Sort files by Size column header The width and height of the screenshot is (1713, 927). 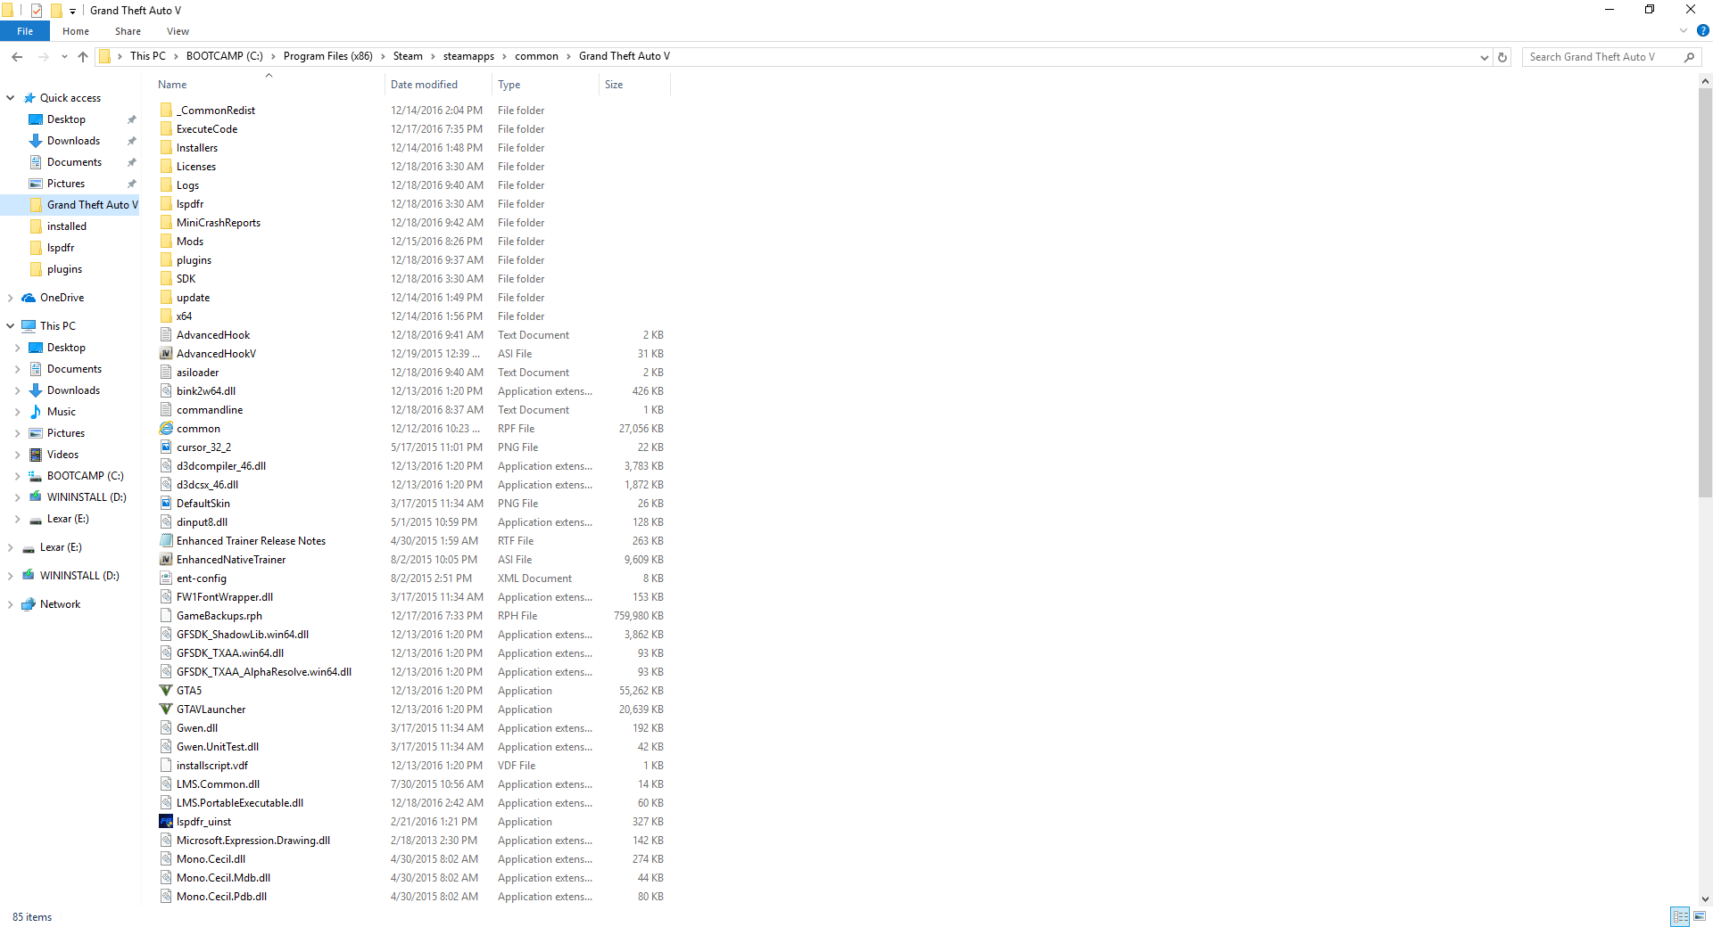(634, 85)
